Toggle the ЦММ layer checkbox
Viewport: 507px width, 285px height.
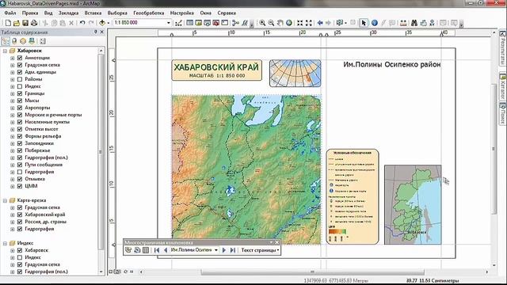[x=20, y=186]
